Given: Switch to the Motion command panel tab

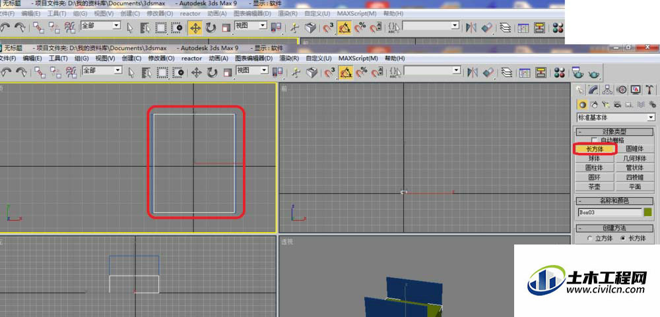Looking at the screenshot, I should point(621,90).
